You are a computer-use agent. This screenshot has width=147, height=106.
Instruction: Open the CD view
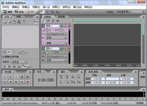point(30,12)
